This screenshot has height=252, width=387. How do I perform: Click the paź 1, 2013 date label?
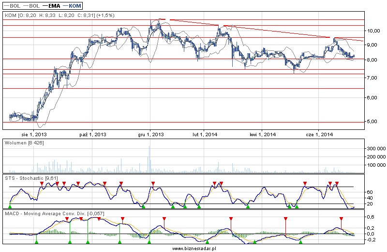(x=93, y=135)
